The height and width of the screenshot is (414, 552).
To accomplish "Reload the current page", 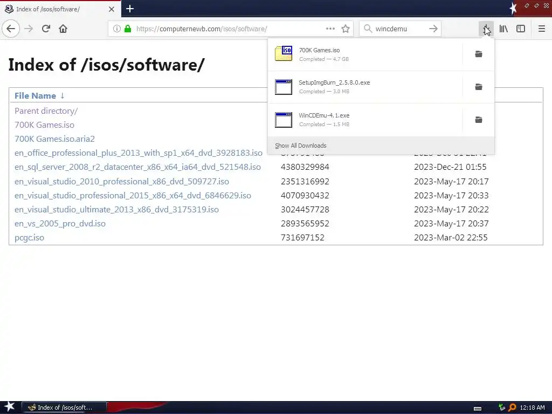I will coord(46,29).
